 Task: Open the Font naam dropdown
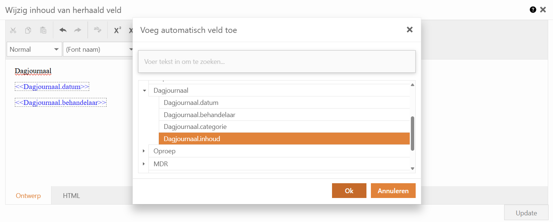point(98,49)
